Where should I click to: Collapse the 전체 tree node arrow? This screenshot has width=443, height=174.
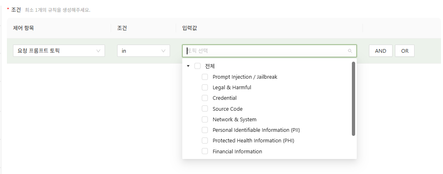click(x=188, y=66)
